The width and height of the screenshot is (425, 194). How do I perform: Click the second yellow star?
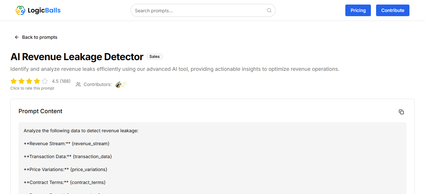(21, 81)
